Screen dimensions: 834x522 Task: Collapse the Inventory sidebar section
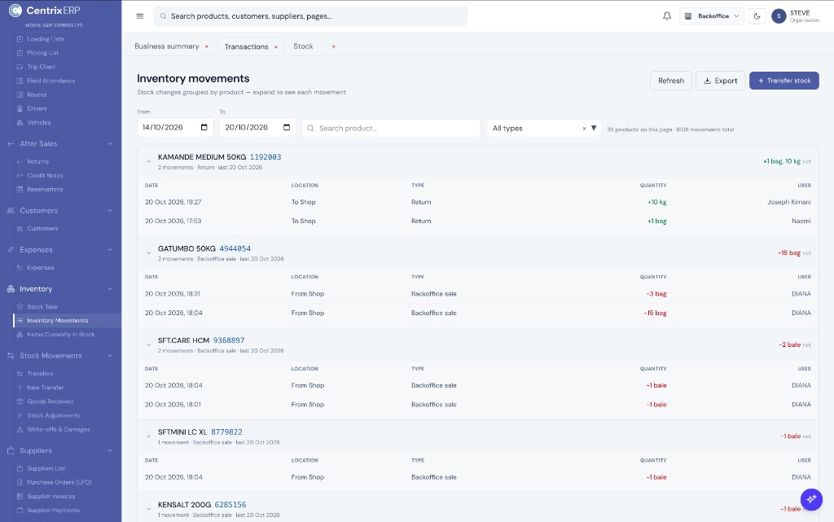pos(110,288)
